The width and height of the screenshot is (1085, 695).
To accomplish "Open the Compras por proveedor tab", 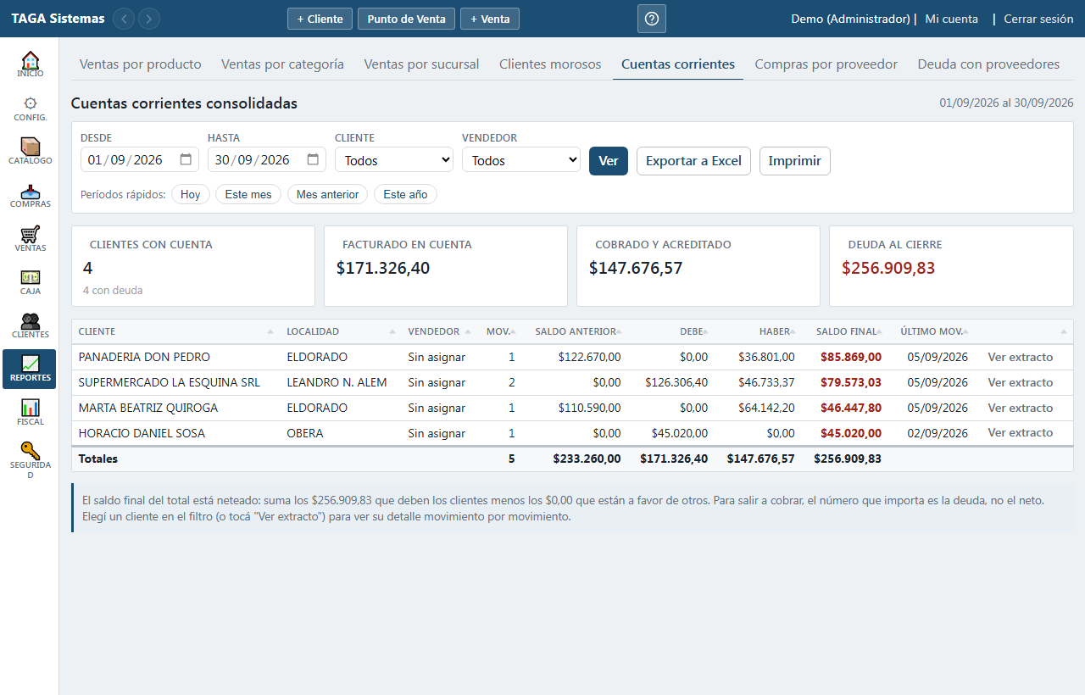I will 826,64.
